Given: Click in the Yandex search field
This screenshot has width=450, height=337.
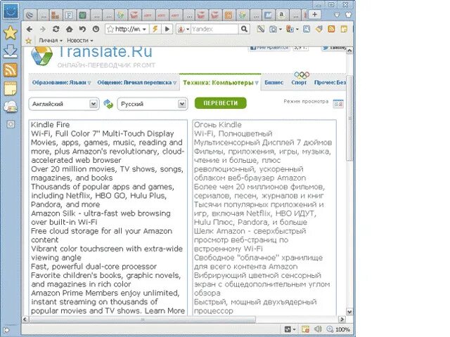Looking at the screenshot, I should pyautogui.click(x=214, y=29).
